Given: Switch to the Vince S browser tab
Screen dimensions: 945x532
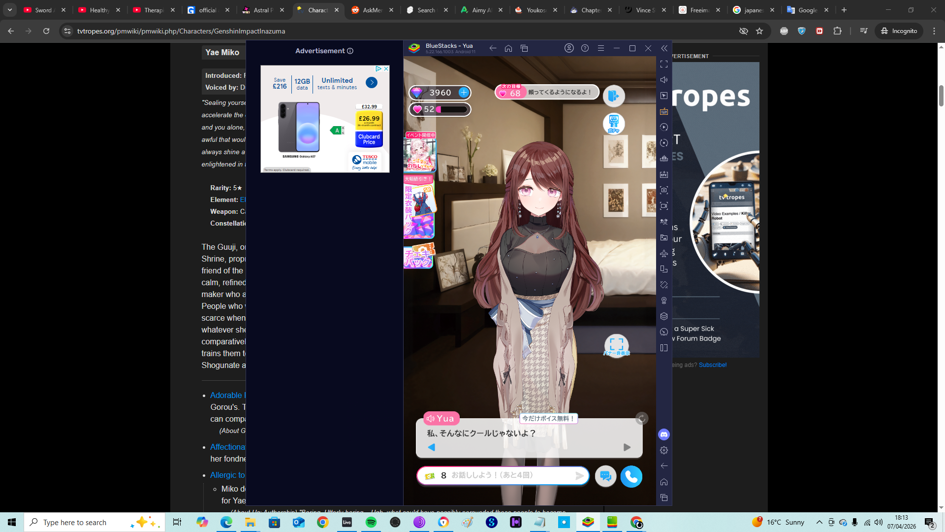Looking at the screenshot, I should [645, 10].
